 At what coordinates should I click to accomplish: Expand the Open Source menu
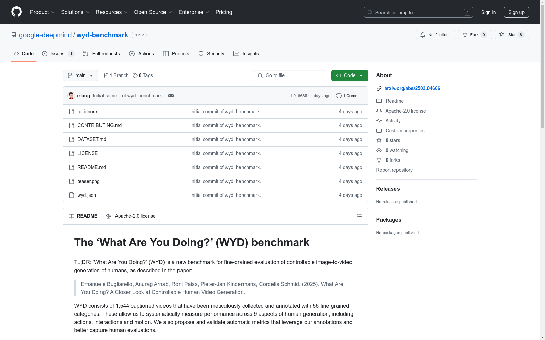point(153,12)
